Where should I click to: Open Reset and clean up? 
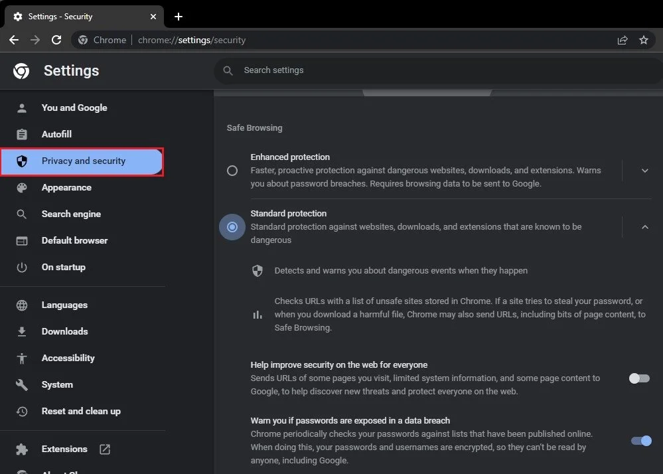82,411
